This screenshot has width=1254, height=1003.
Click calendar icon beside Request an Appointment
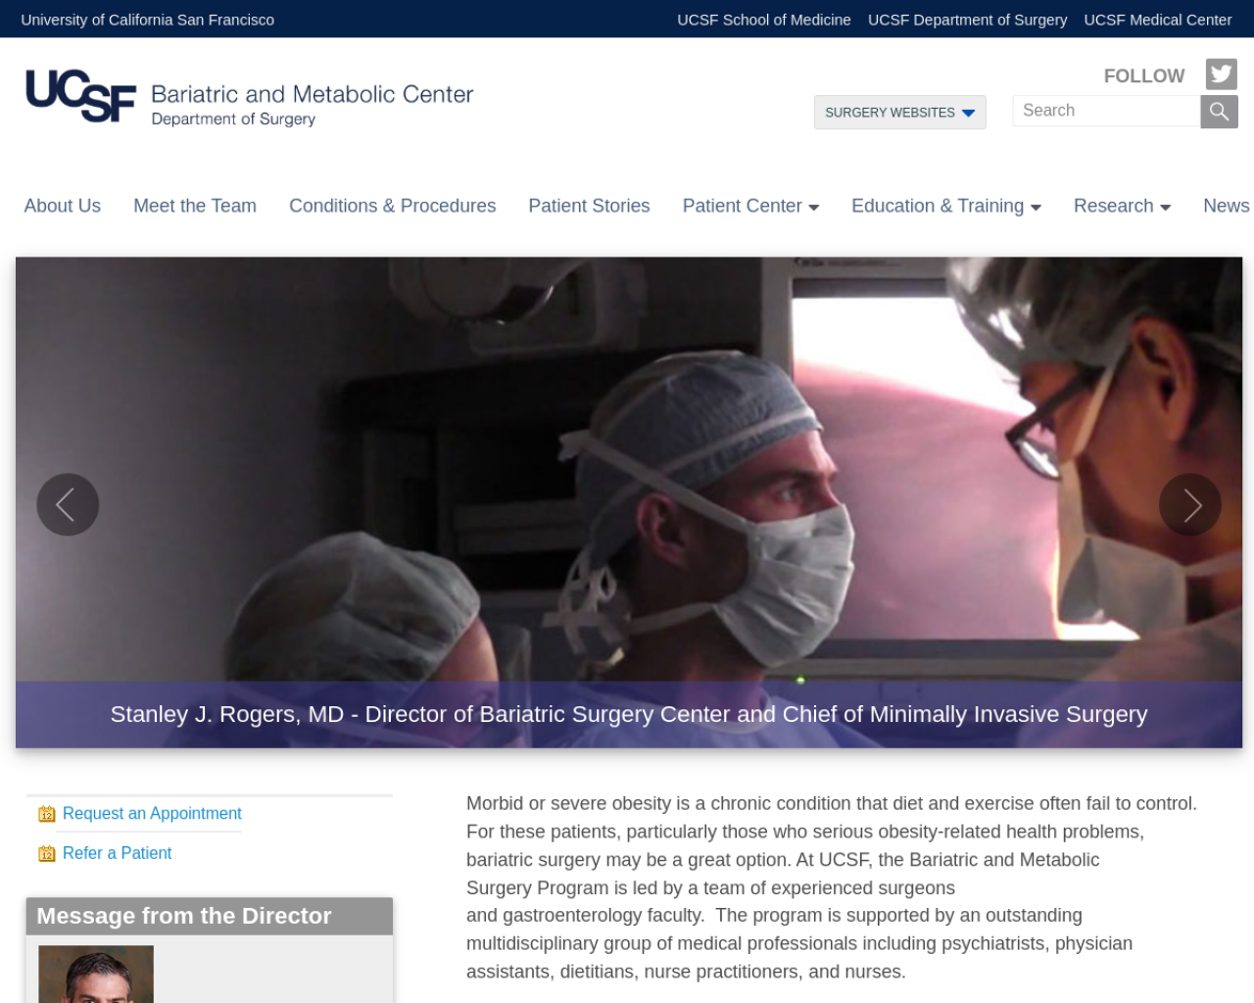(x=46, y=814)
